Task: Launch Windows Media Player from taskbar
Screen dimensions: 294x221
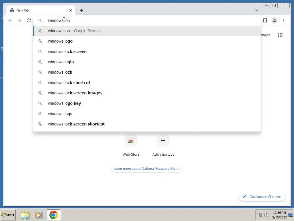Action: pos(39,215)
